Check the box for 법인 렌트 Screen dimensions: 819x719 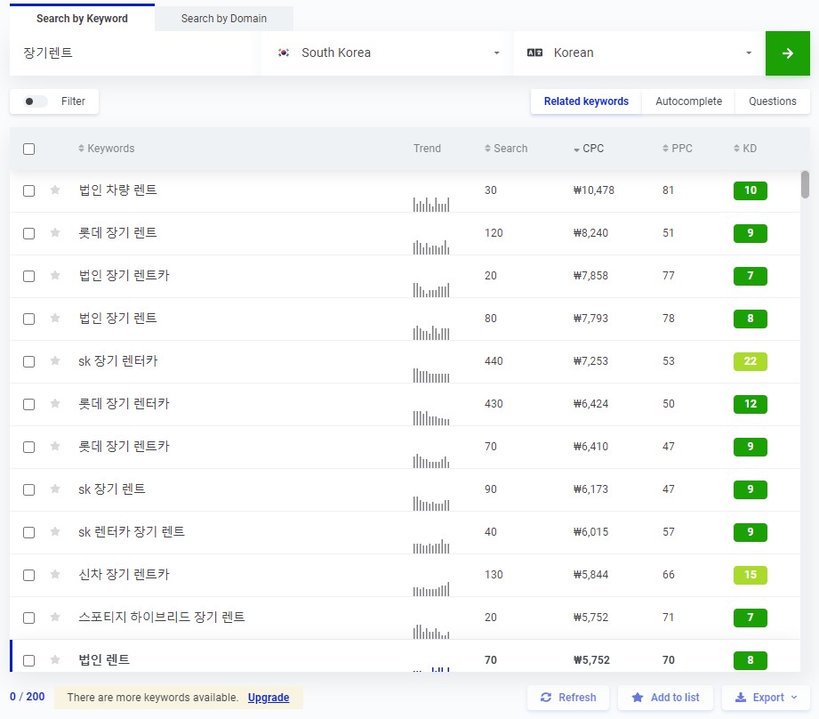[x=28, y=661]
